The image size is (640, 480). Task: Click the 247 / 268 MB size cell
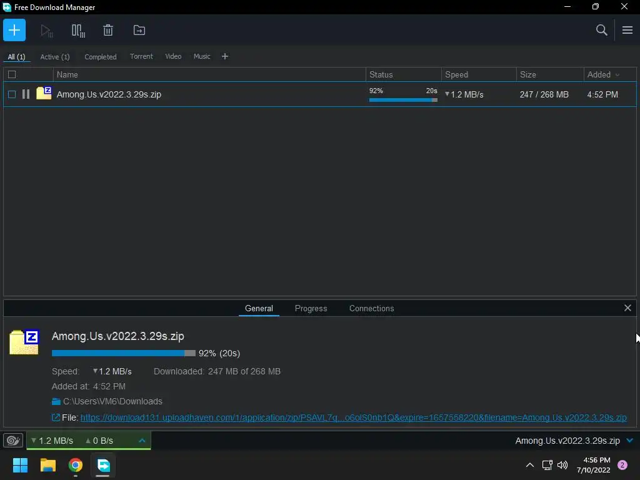click(x=544, y=94)
